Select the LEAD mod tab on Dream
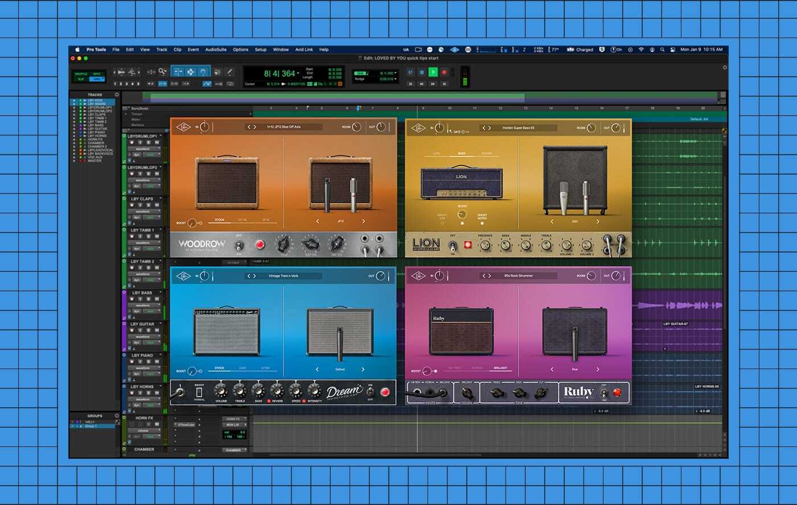Screen dimensions: 797x505 [243, 368]
